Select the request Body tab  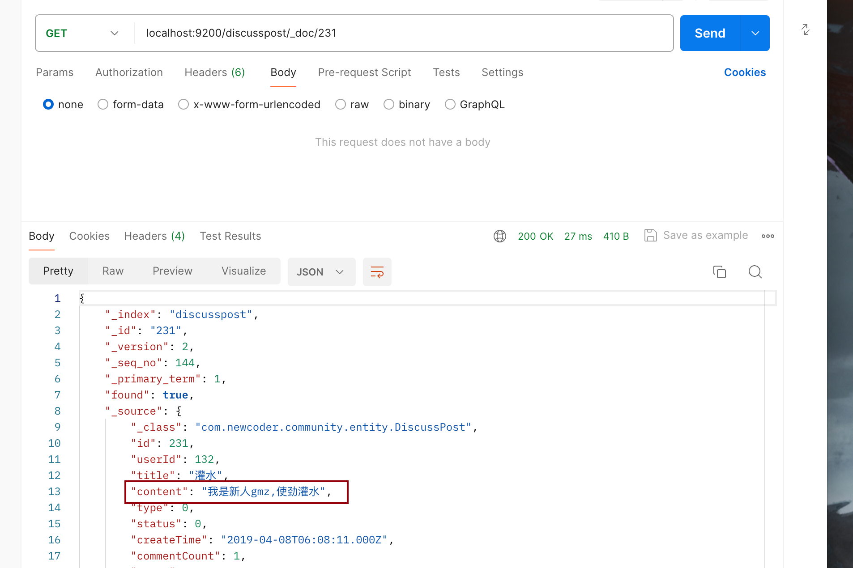(283, 72)
